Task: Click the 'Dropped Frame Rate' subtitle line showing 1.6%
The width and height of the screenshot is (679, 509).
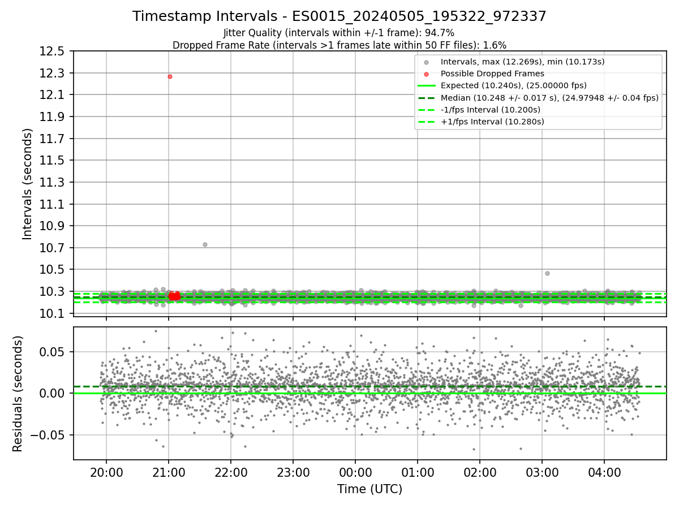Action: pos(339,45)
